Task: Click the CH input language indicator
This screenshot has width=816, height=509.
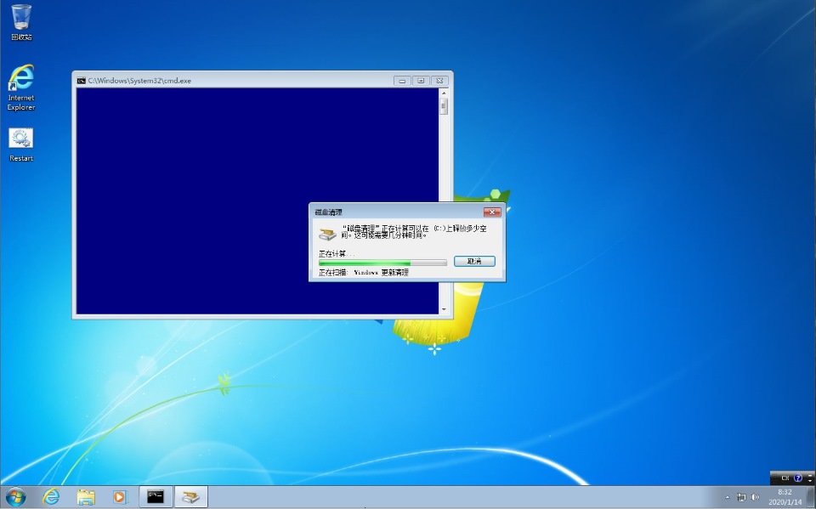Action: 785,478
